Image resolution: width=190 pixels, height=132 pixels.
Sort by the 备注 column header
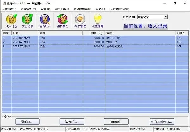(140, 33)
